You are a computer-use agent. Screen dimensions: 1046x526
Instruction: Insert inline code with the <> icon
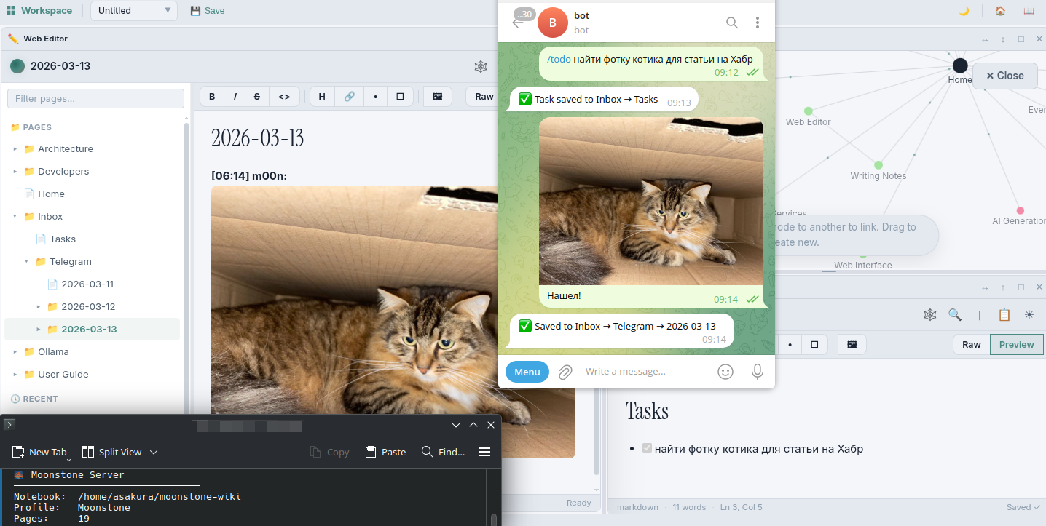tap(284, 96)
